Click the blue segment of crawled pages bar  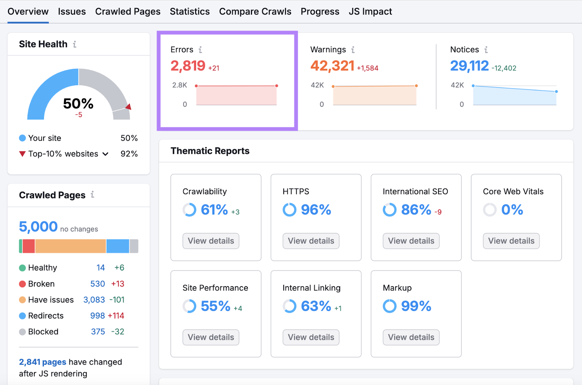pos(118,246)
